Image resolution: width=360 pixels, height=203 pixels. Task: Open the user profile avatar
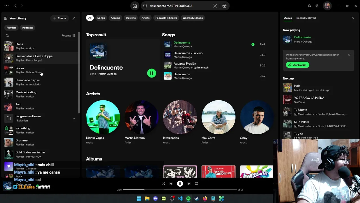pos(327,6)
